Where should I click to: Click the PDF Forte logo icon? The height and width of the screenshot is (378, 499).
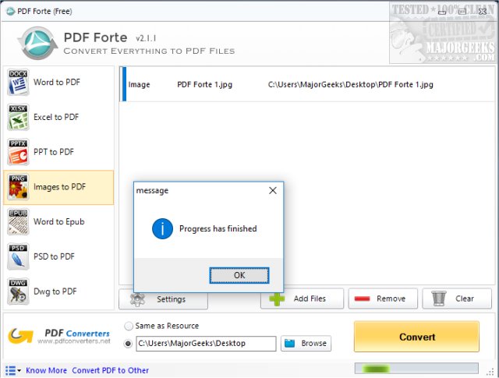37,43
